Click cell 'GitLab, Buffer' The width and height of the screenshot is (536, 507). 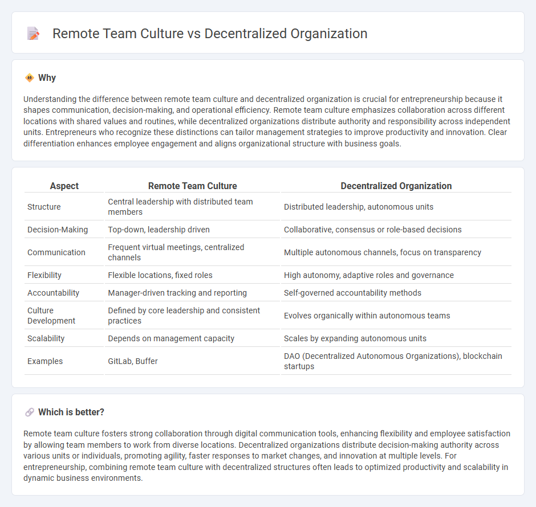[x=193, y=361]
